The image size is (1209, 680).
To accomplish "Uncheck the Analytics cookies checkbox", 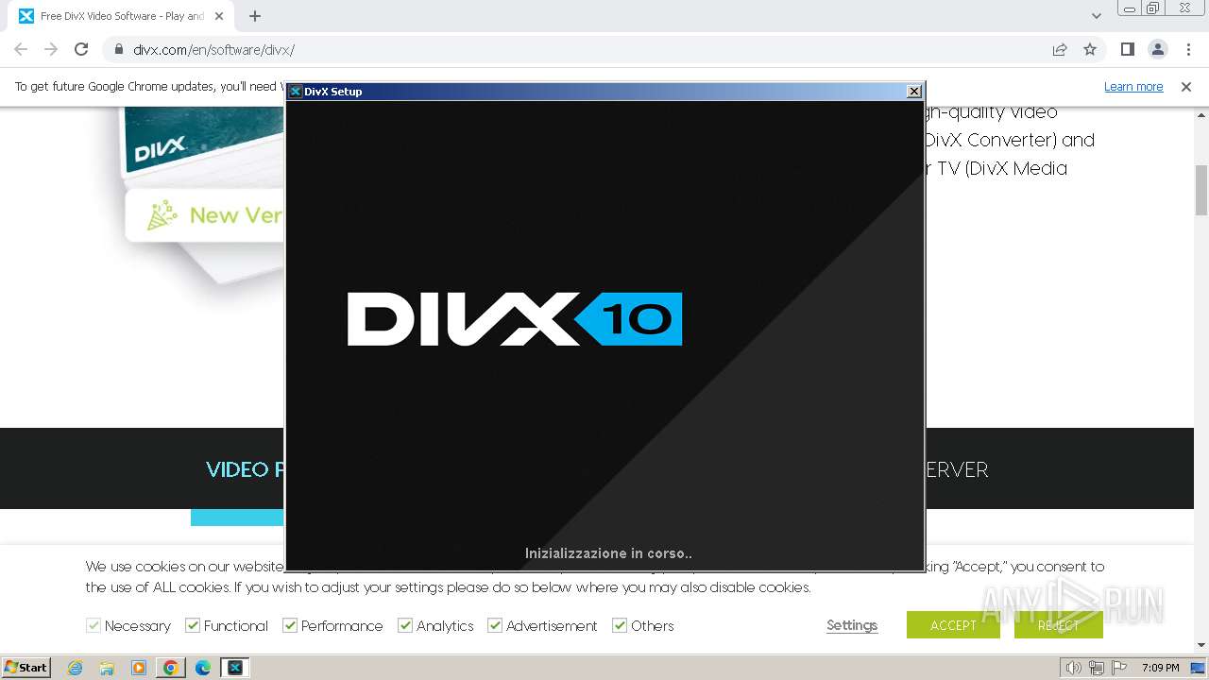I will pyautogui.click(x=405, y=625).
